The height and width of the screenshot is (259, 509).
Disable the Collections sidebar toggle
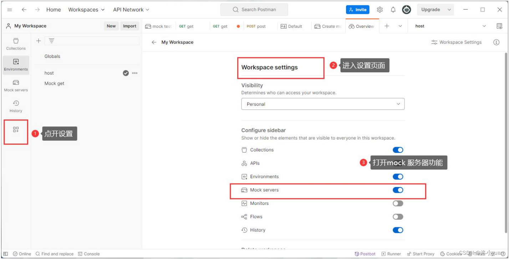[x=398, y=150]
